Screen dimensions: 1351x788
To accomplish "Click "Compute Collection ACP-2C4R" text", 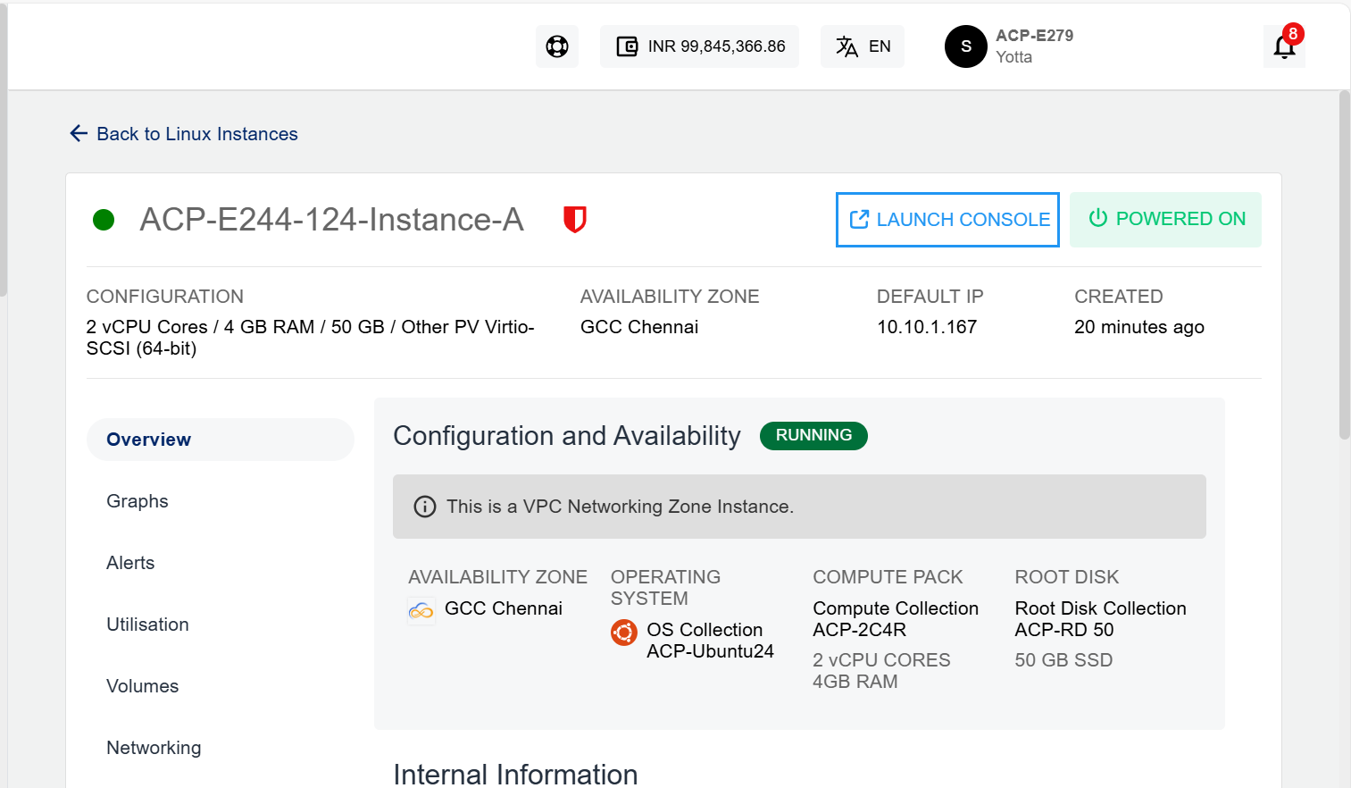I will pos(896,619).
